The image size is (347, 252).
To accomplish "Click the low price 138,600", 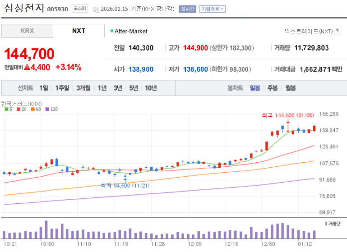I will point(196,69).
